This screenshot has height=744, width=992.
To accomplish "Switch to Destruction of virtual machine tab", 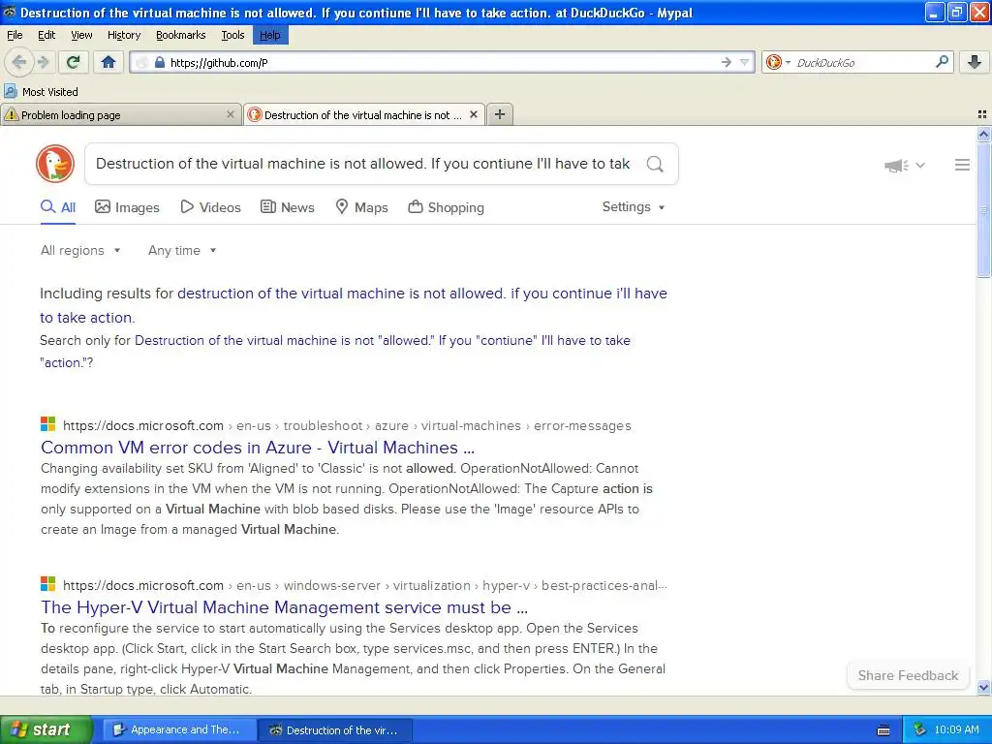I will (364, 114).
